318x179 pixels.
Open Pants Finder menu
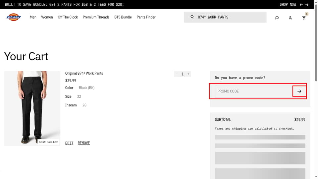pos(146,17)
